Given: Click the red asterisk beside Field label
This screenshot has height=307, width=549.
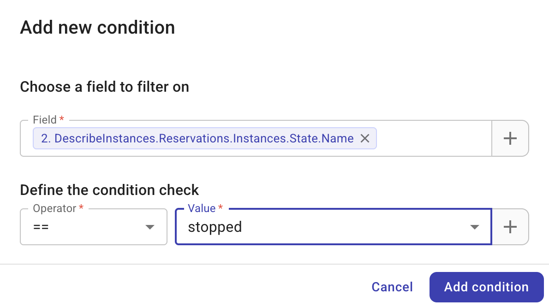Looking at the screenshot, I should [62, 119].
